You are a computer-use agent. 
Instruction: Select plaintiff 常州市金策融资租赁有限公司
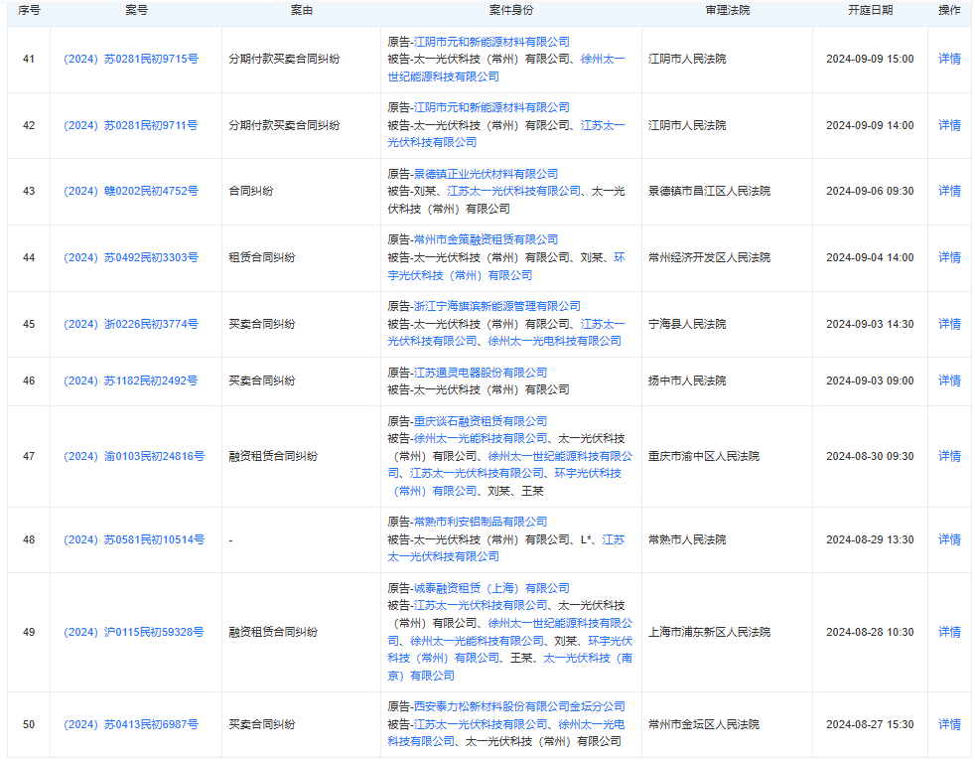(x=486, y=239)
